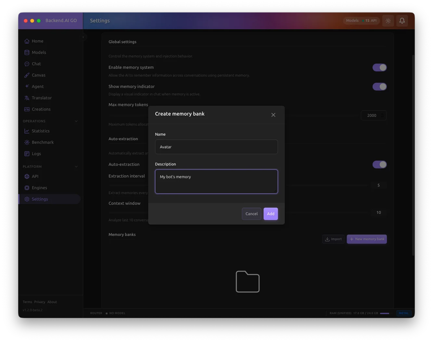Click inside the Name field showing Avatar
433x342 pixels.
coord(216,147)
